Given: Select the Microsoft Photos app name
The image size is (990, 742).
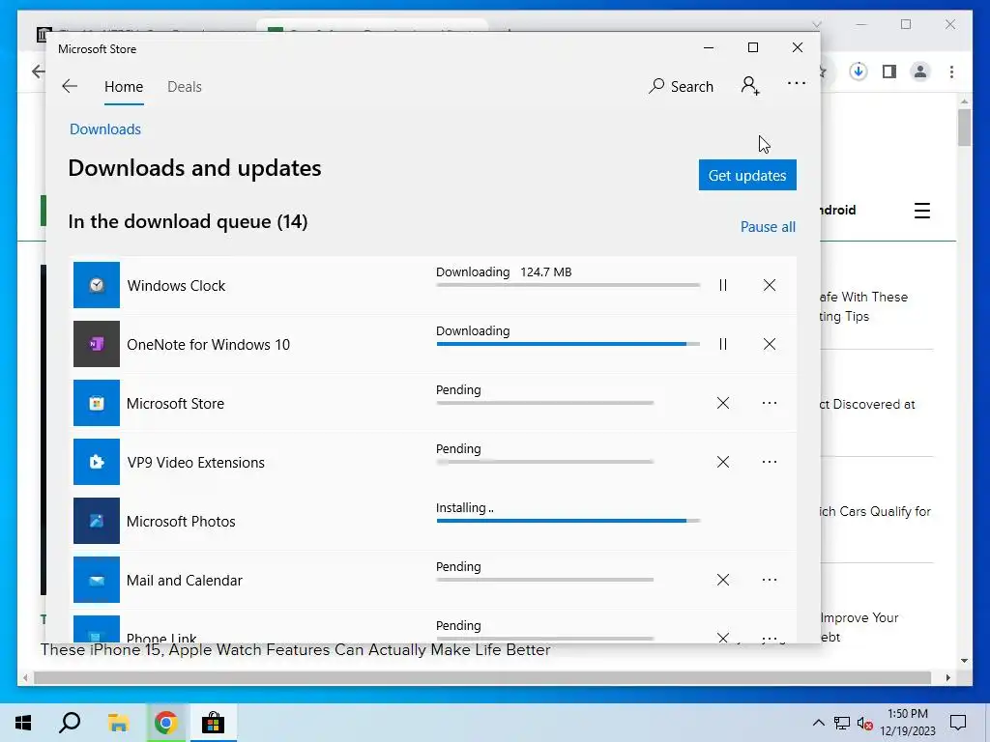Looking at the screenshot, I should (181, 521).
